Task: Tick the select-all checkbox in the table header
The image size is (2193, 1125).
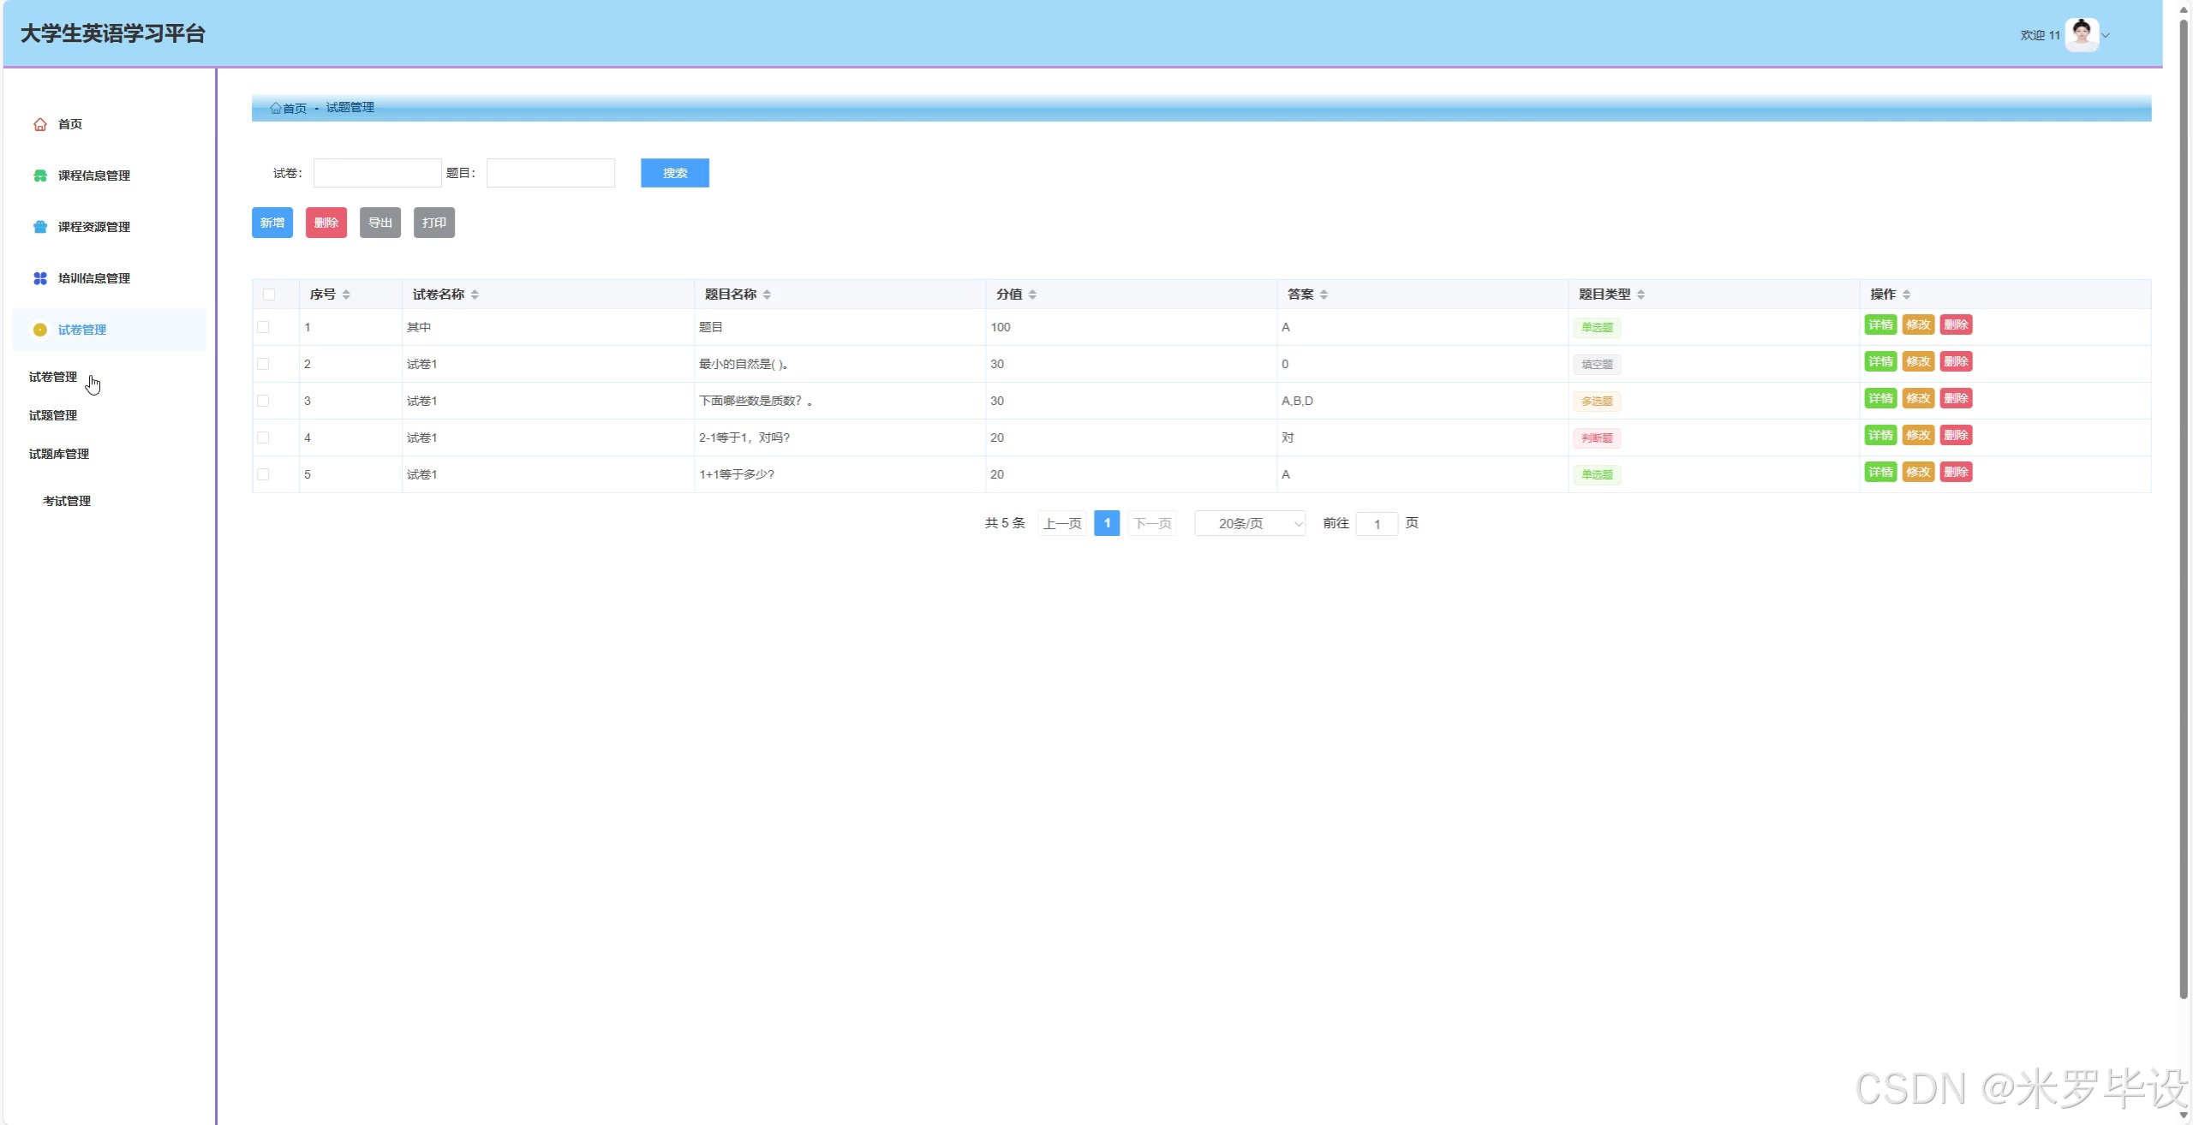Action: pos(269,295)
